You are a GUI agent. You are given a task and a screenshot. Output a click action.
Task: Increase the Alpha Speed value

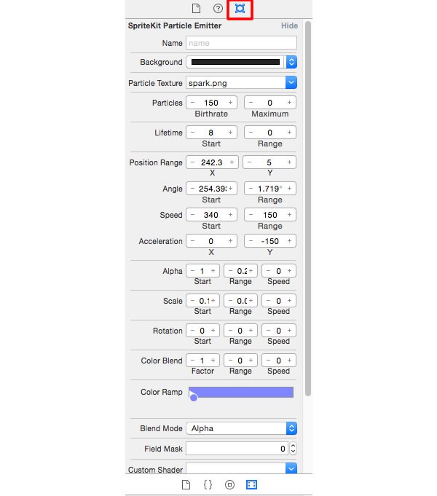[x=289, y=271]
